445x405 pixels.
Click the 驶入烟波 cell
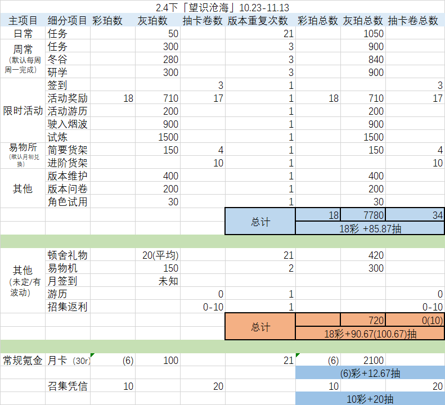[68, 124]
